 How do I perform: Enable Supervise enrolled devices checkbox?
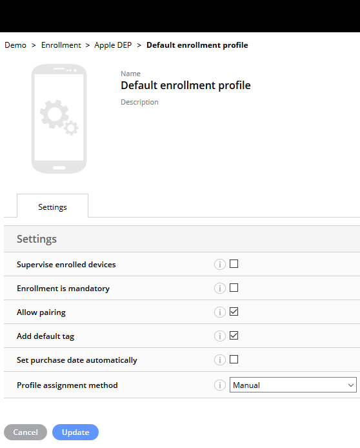click(234, 264)
